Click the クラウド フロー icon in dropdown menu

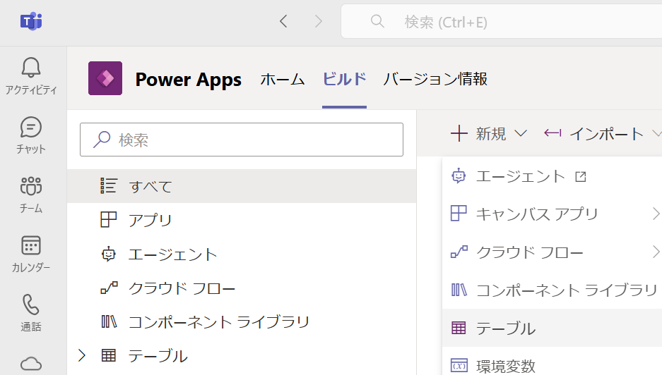tap(459, 252)
